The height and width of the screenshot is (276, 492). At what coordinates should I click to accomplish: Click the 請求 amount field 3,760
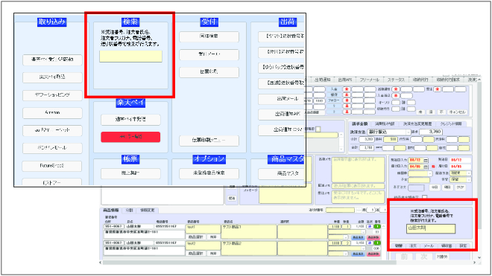pos(431,132)
